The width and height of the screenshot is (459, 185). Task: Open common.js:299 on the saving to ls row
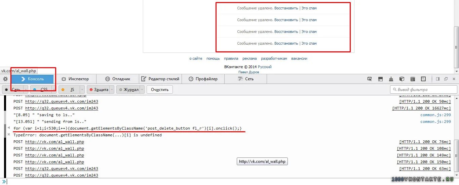point(436,115)
